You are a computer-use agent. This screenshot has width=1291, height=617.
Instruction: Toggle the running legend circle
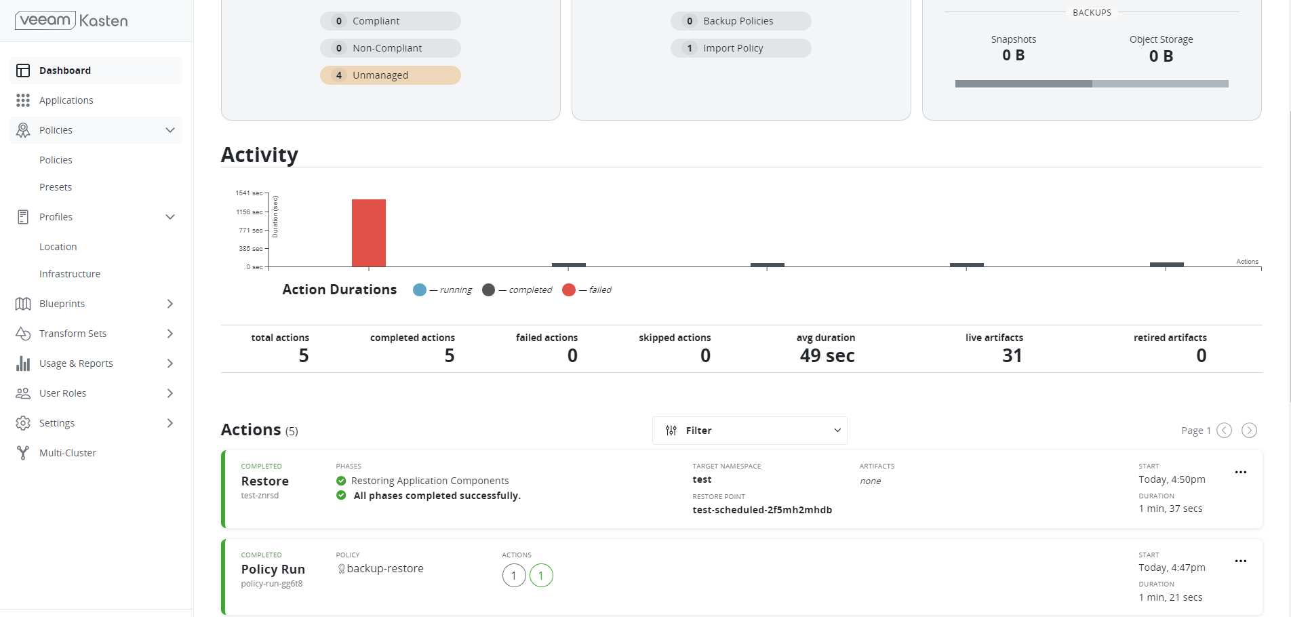click(x=420, y=290)
